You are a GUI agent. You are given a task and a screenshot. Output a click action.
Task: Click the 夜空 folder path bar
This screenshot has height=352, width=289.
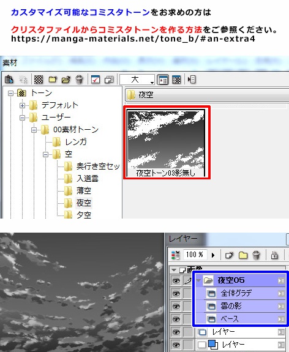click(206, 95)
